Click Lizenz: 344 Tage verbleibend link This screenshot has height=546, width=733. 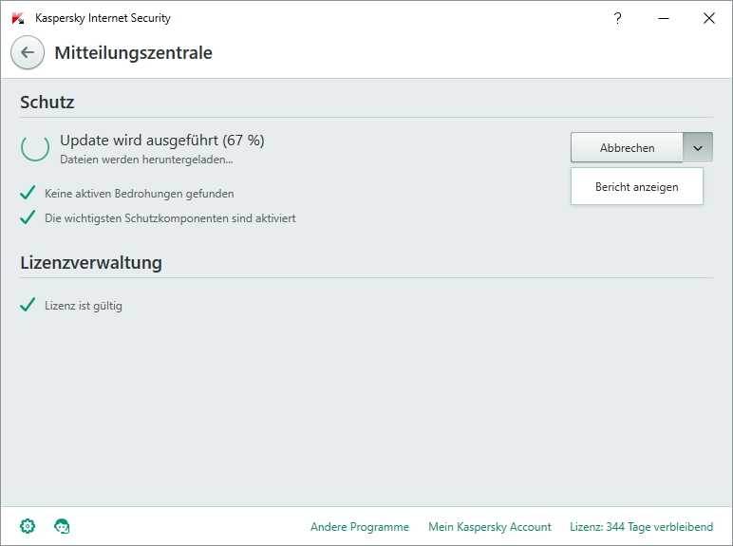(642, 527)
